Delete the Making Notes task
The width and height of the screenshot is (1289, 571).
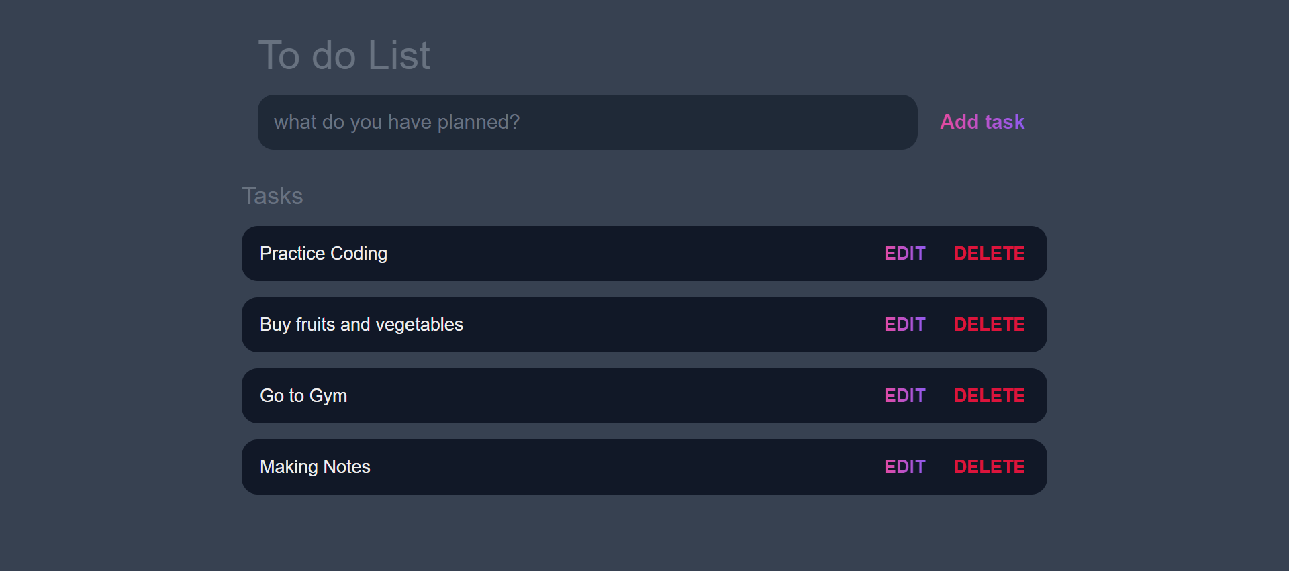coord(990,467)
